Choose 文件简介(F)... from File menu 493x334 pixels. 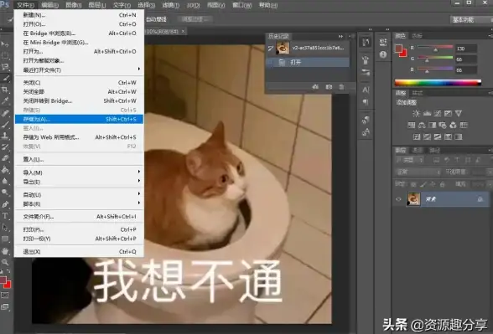pyautogui.click(x=79, y=217)
